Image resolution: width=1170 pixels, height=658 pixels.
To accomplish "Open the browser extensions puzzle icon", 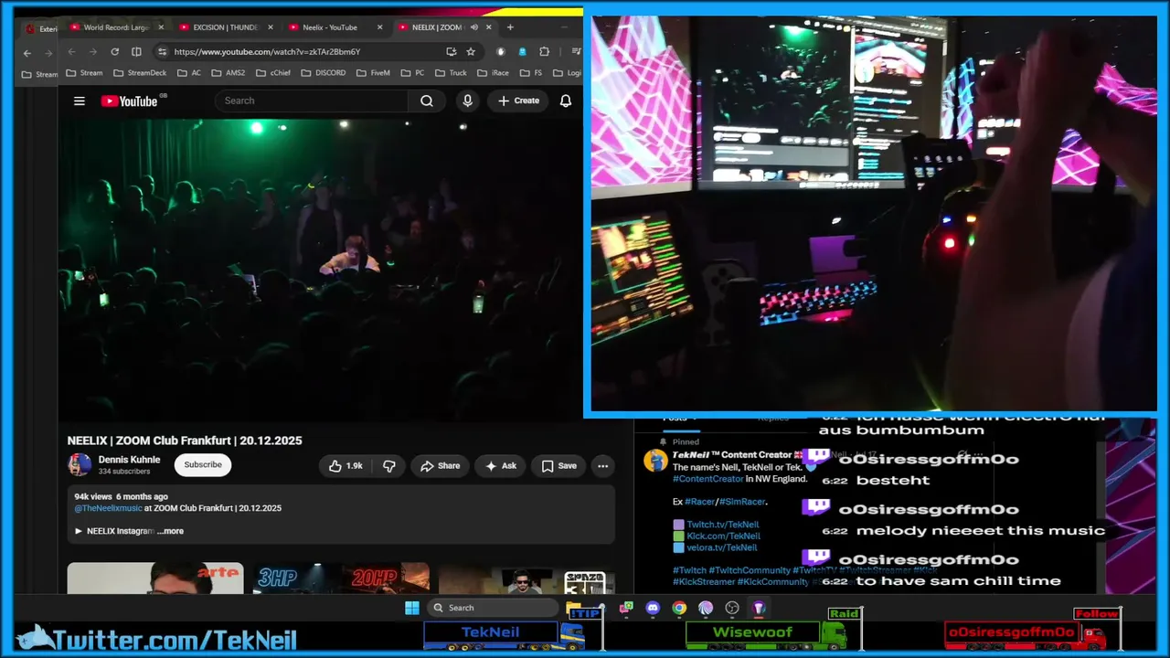I will click(545, 52).
